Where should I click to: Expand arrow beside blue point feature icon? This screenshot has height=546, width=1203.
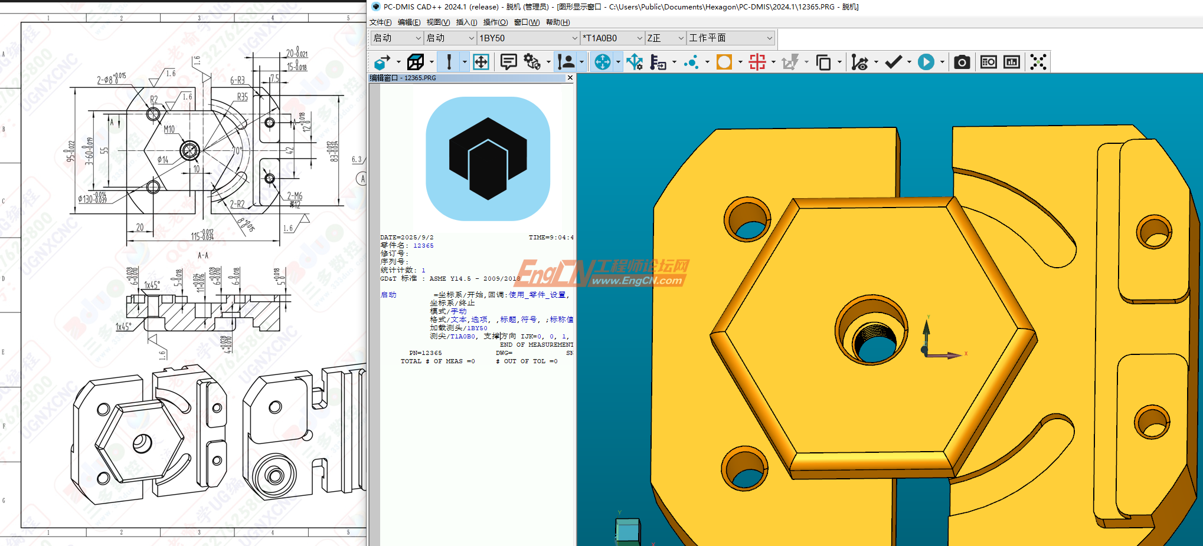[707, 62]
